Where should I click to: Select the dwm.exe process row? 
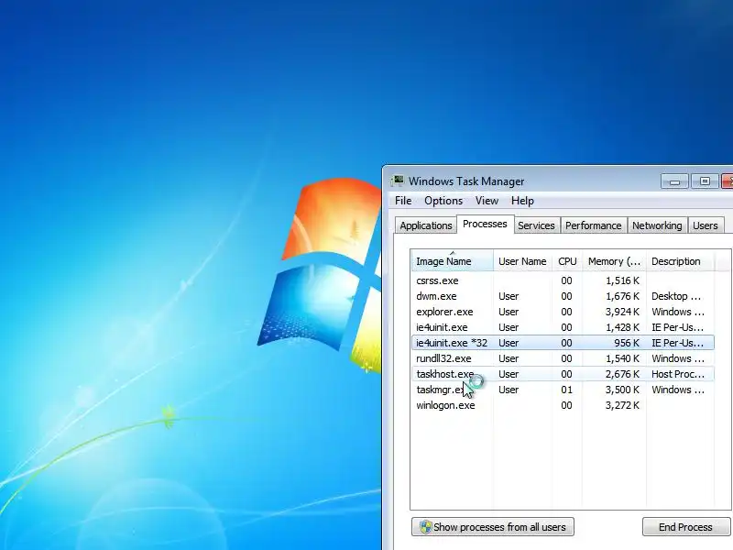click(x=563, y=296)
